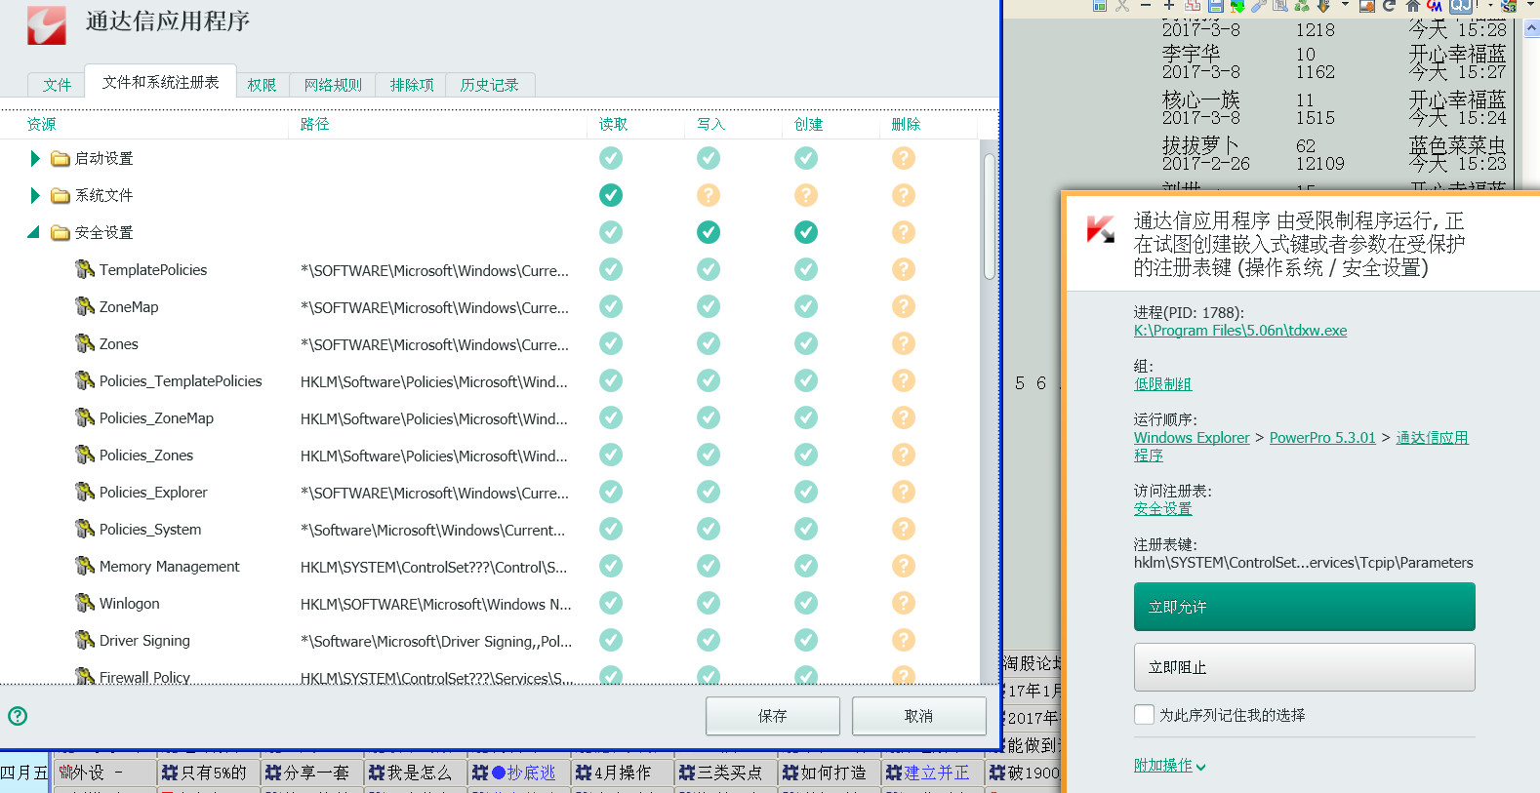Viewport: 1540px width, 793px height.
Task: Click the delete permission icon for 安全设置
Action: 904,232
